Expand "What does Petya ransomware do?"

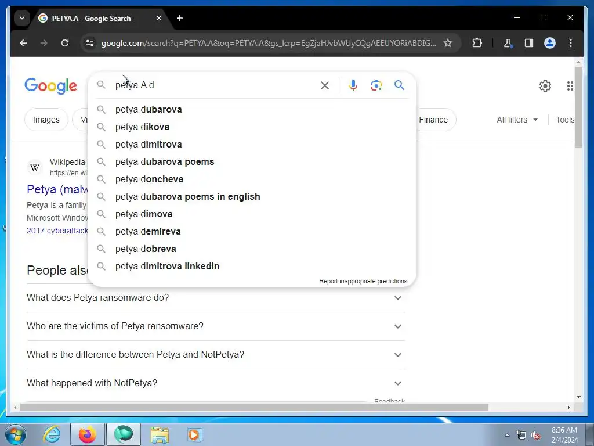click(216, 298)
